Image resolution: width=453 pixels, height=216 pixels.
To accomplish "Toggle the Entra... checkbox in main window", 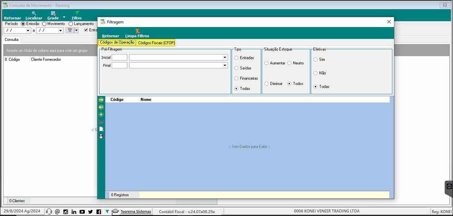I will [86, 30].
